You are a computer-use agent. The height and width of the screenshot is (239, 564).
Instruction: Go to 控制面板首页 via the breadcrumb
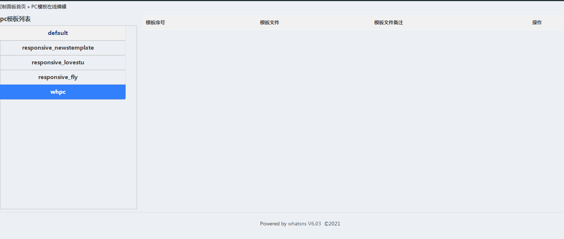click(x=13, y=7)
